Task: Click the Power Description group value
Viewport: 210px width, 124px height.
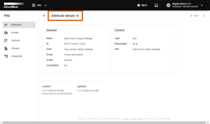Action: [74, 55]
